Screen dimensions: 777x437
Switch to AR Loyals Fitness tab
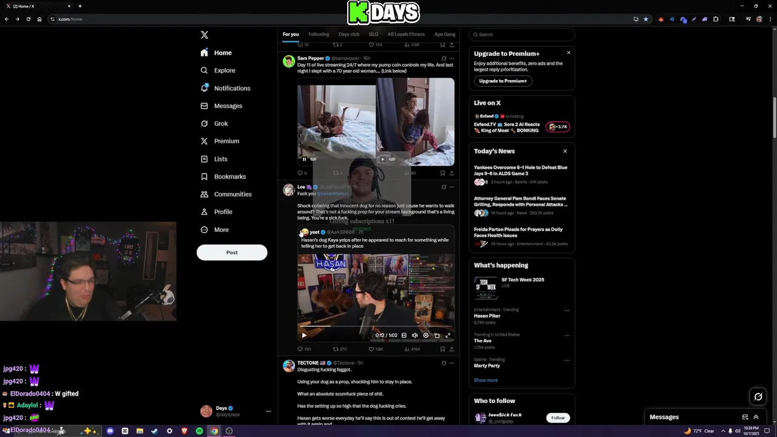[406, 35]
